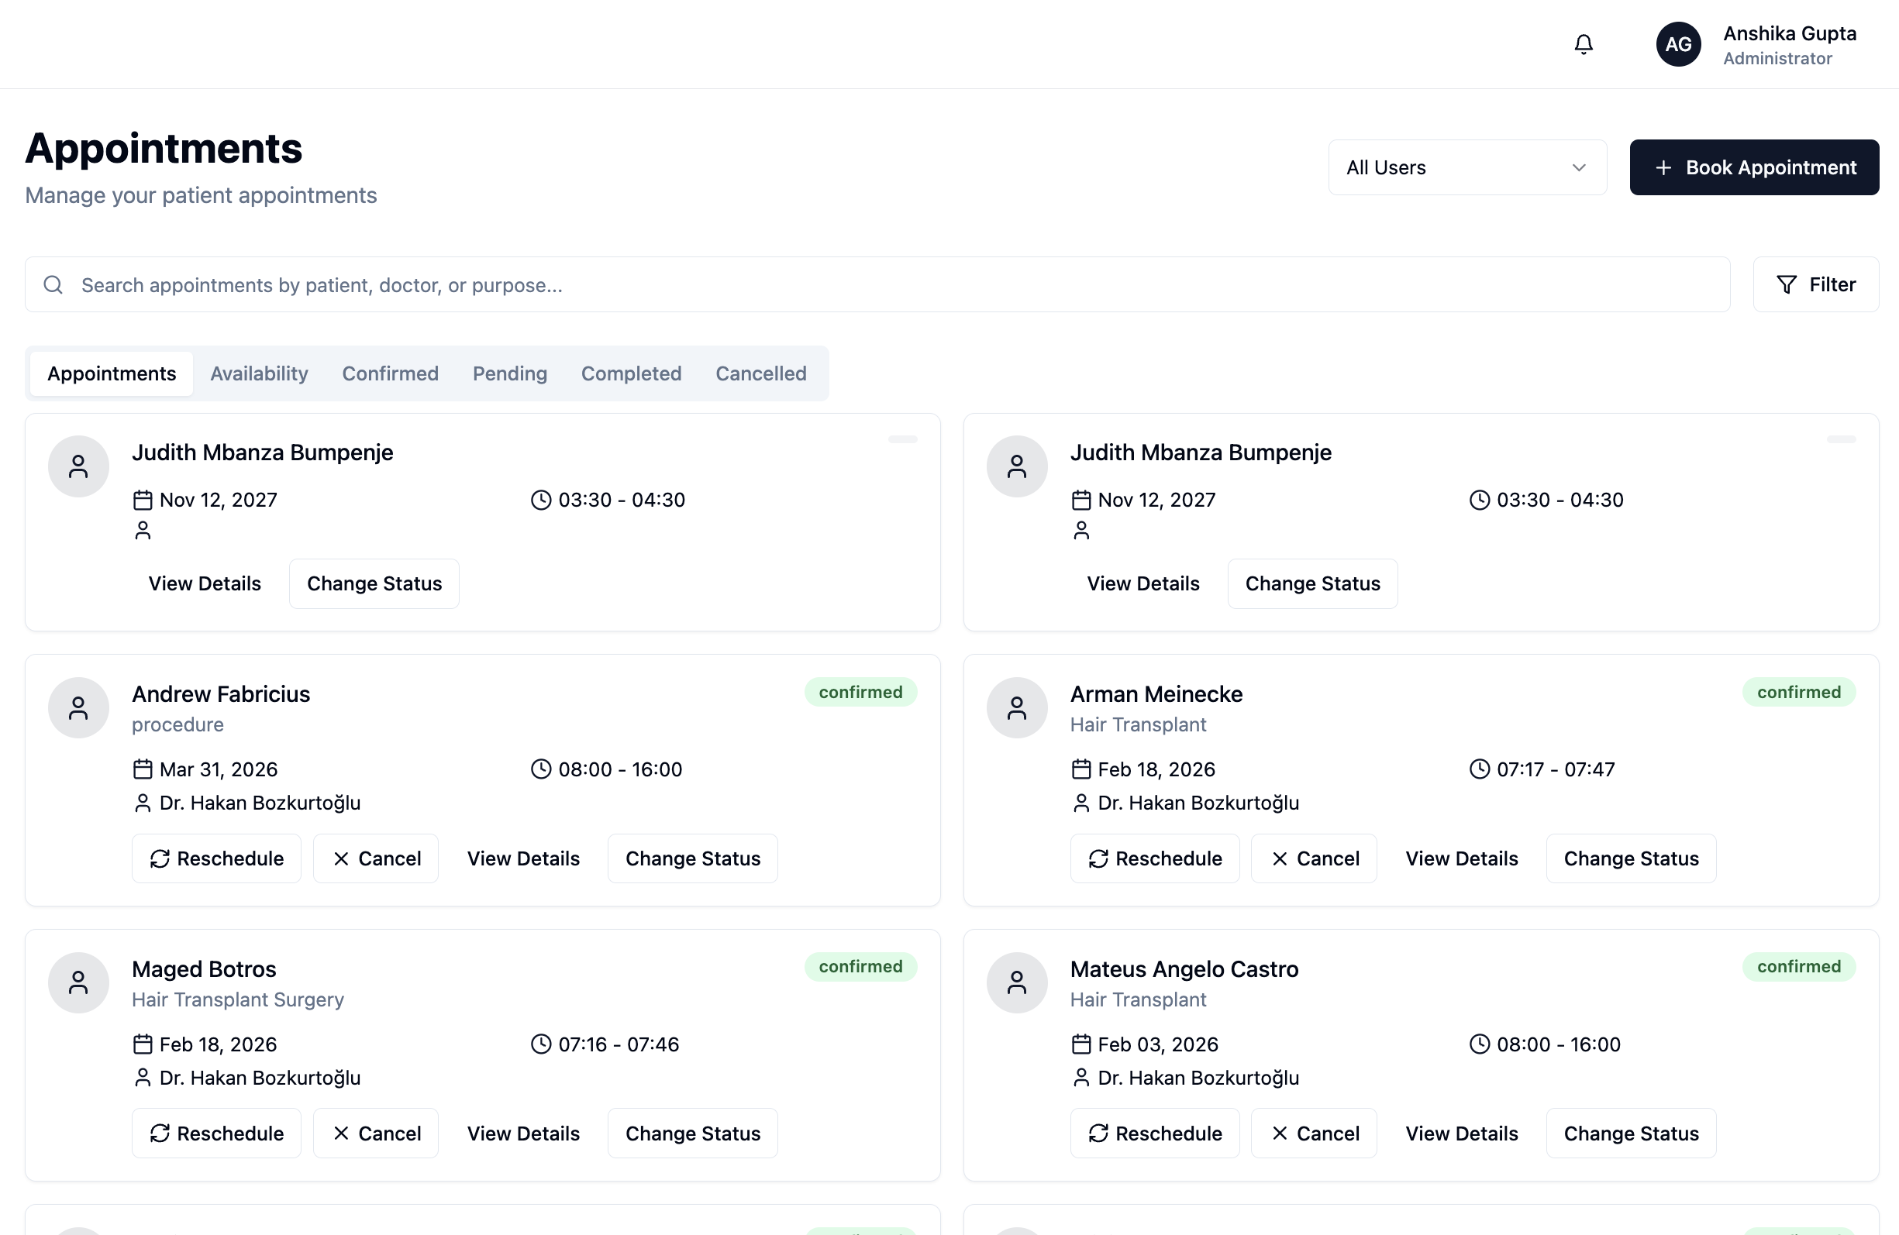Show the Completed tab
This screenshot has width=1899, height=1235.
click(631, 373)
